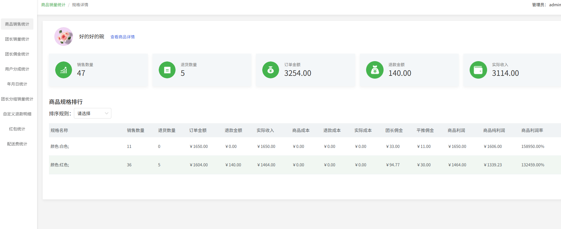
Task: Click the sales quantity chart icon
Action: point(64,70)
